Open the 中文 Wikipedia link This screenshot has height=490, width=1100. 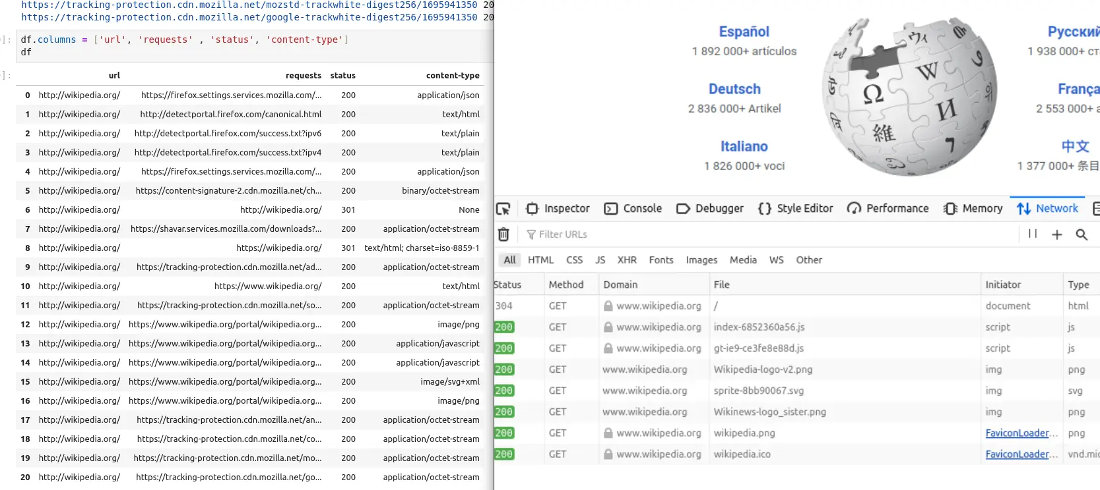coord(1075,146)
